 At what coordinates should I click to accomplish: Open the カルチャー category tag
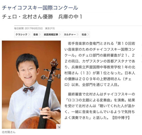[71, 35]
